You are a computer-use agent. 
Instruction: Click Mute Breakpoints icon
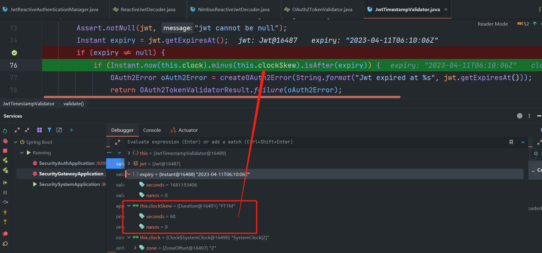pyautogui.click(x=5, y=244)
